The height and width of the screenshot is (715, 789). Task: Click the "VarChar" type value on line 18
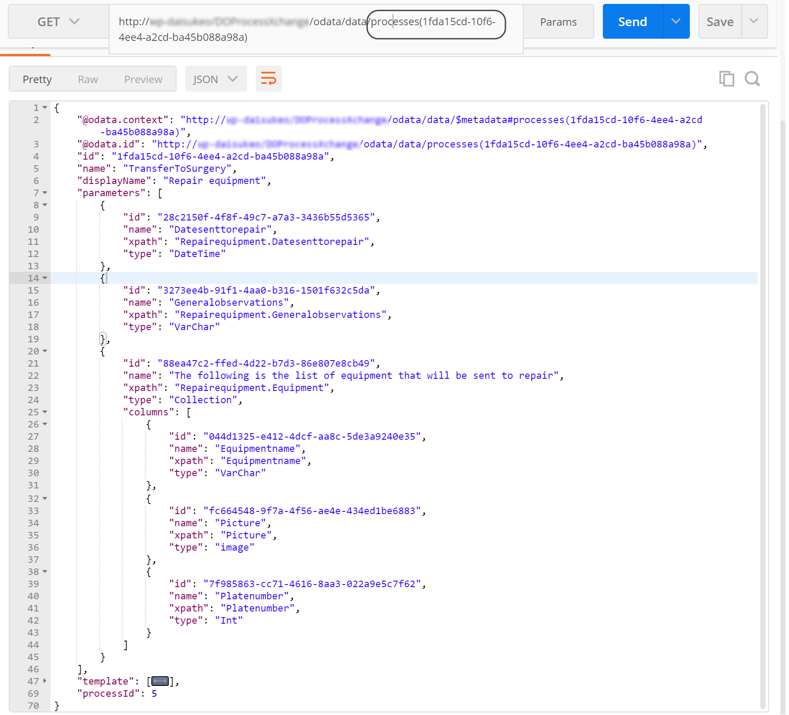pos(194,327)
